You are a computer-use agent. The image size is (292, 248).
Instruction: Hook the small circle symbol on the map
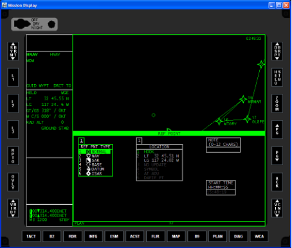[x=154, y=115]
